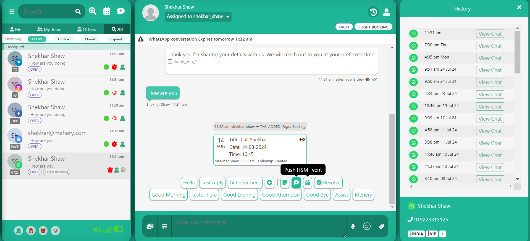Close the History panel

[519, 7]
